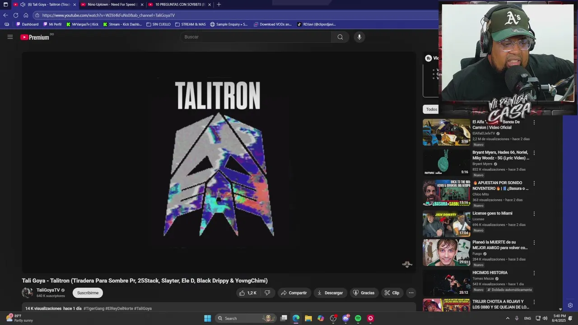Send Gracias super thanks

click(364, 293)
